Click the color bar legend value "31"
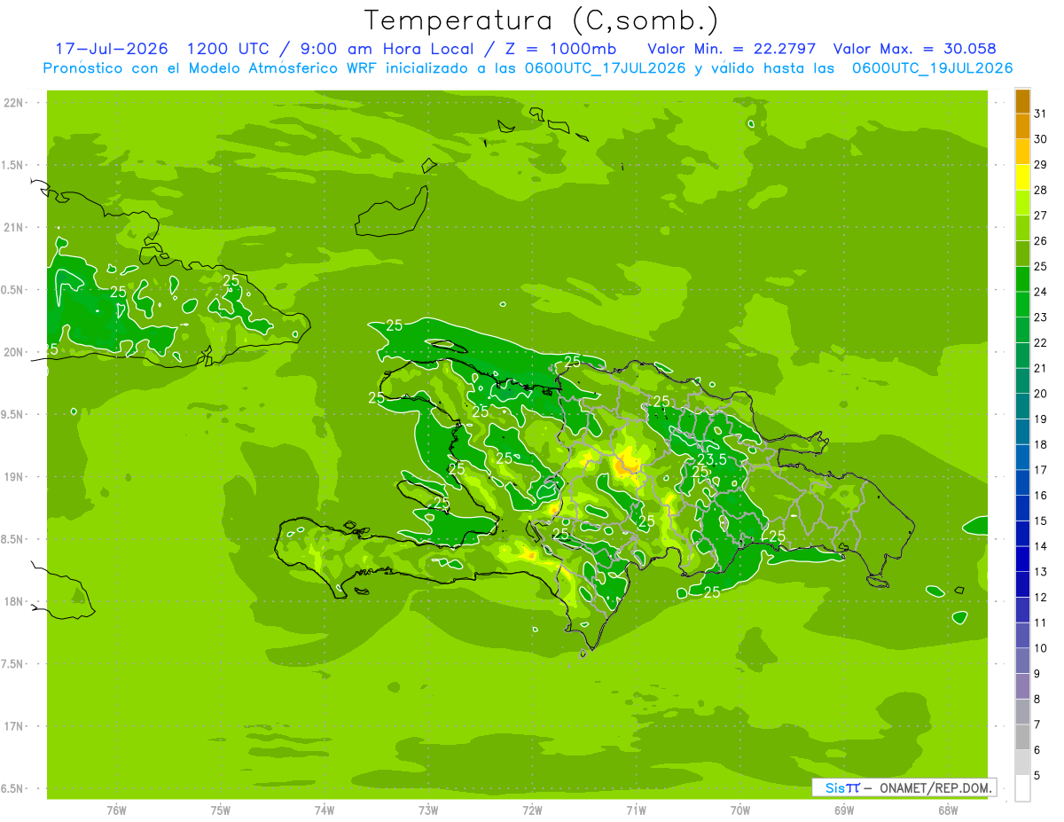Screen dimensions: 1064x822 point(1041,114)
